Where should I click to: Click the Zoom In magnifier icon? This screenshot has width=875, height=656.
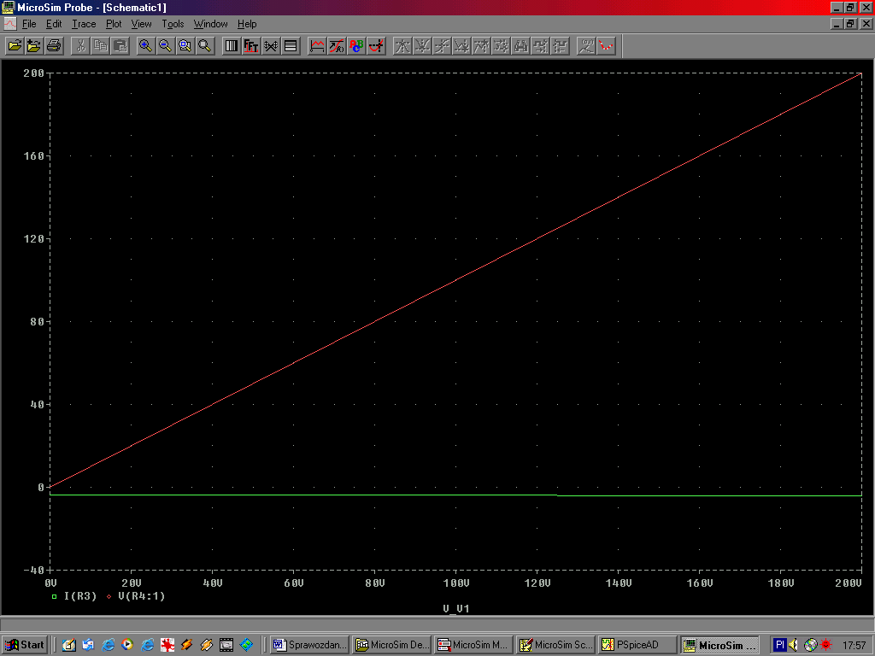(146, 45)
